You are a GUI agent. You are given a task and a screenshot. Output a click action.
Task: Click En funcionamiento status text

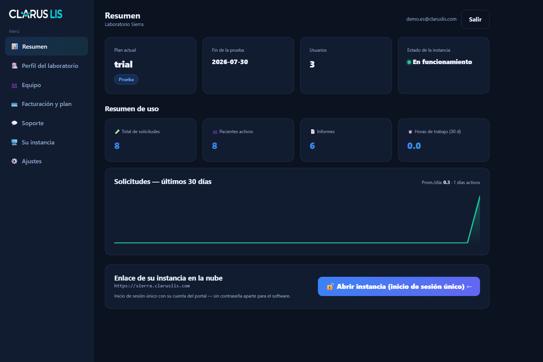click(442, 62)
